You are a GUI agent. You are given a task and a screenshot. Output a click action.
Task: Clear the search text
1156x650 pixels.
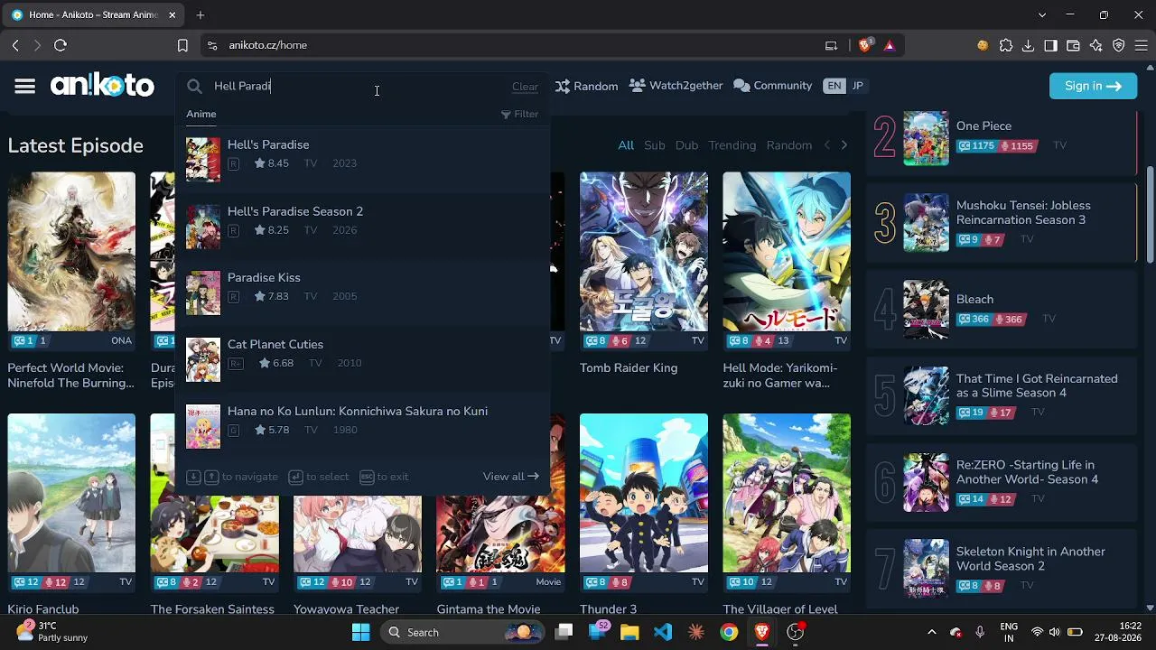pyautogui.click(x=525, y=87)
